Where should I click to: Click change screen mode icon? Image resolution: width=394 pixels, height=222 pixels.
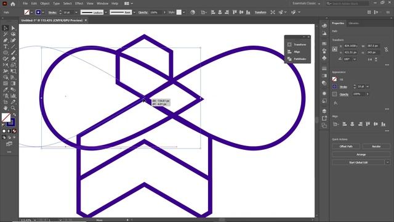(9, 144)
